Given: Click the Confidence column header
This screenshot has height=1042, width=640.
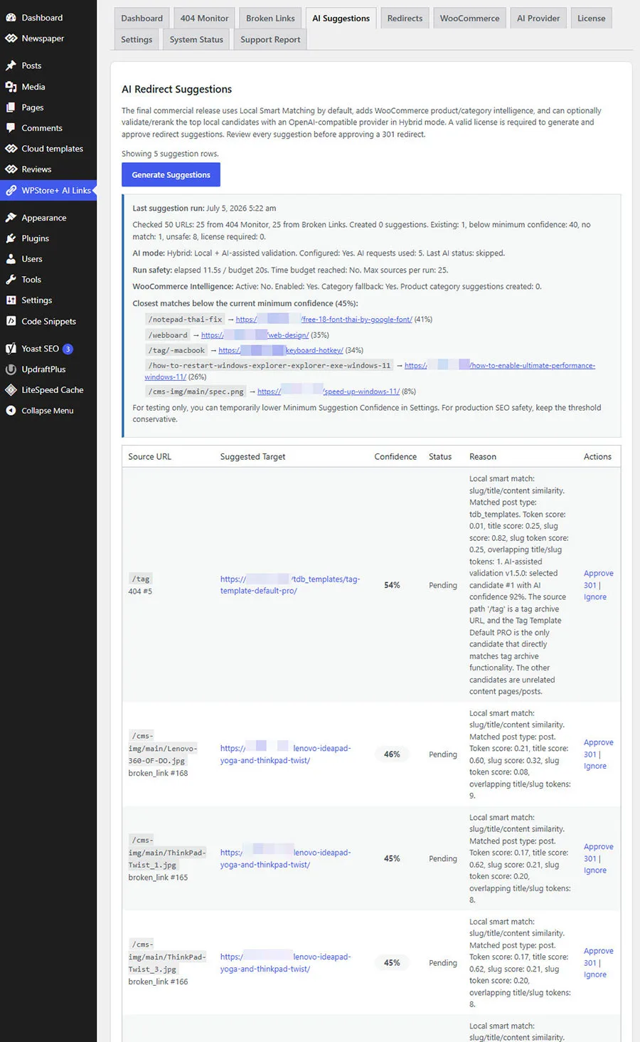Looking at the screenshot, I should [395, 457].
